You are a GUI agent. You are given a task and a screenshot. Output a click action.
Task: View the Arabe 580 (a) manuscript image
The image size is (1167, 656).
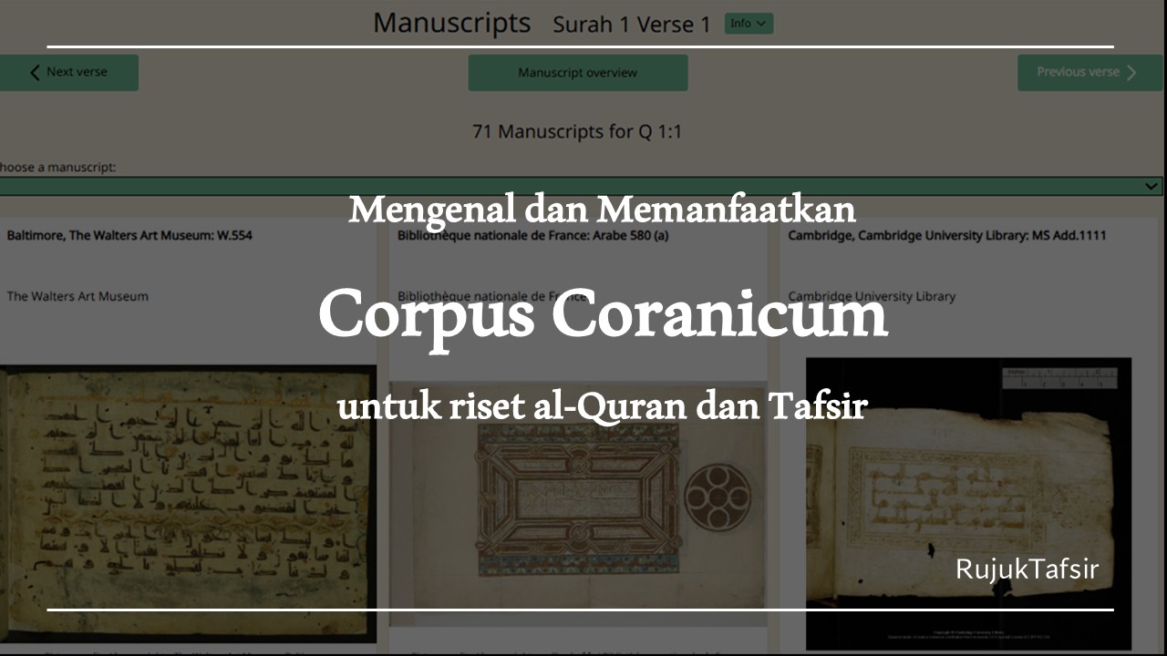click(578, 504)
